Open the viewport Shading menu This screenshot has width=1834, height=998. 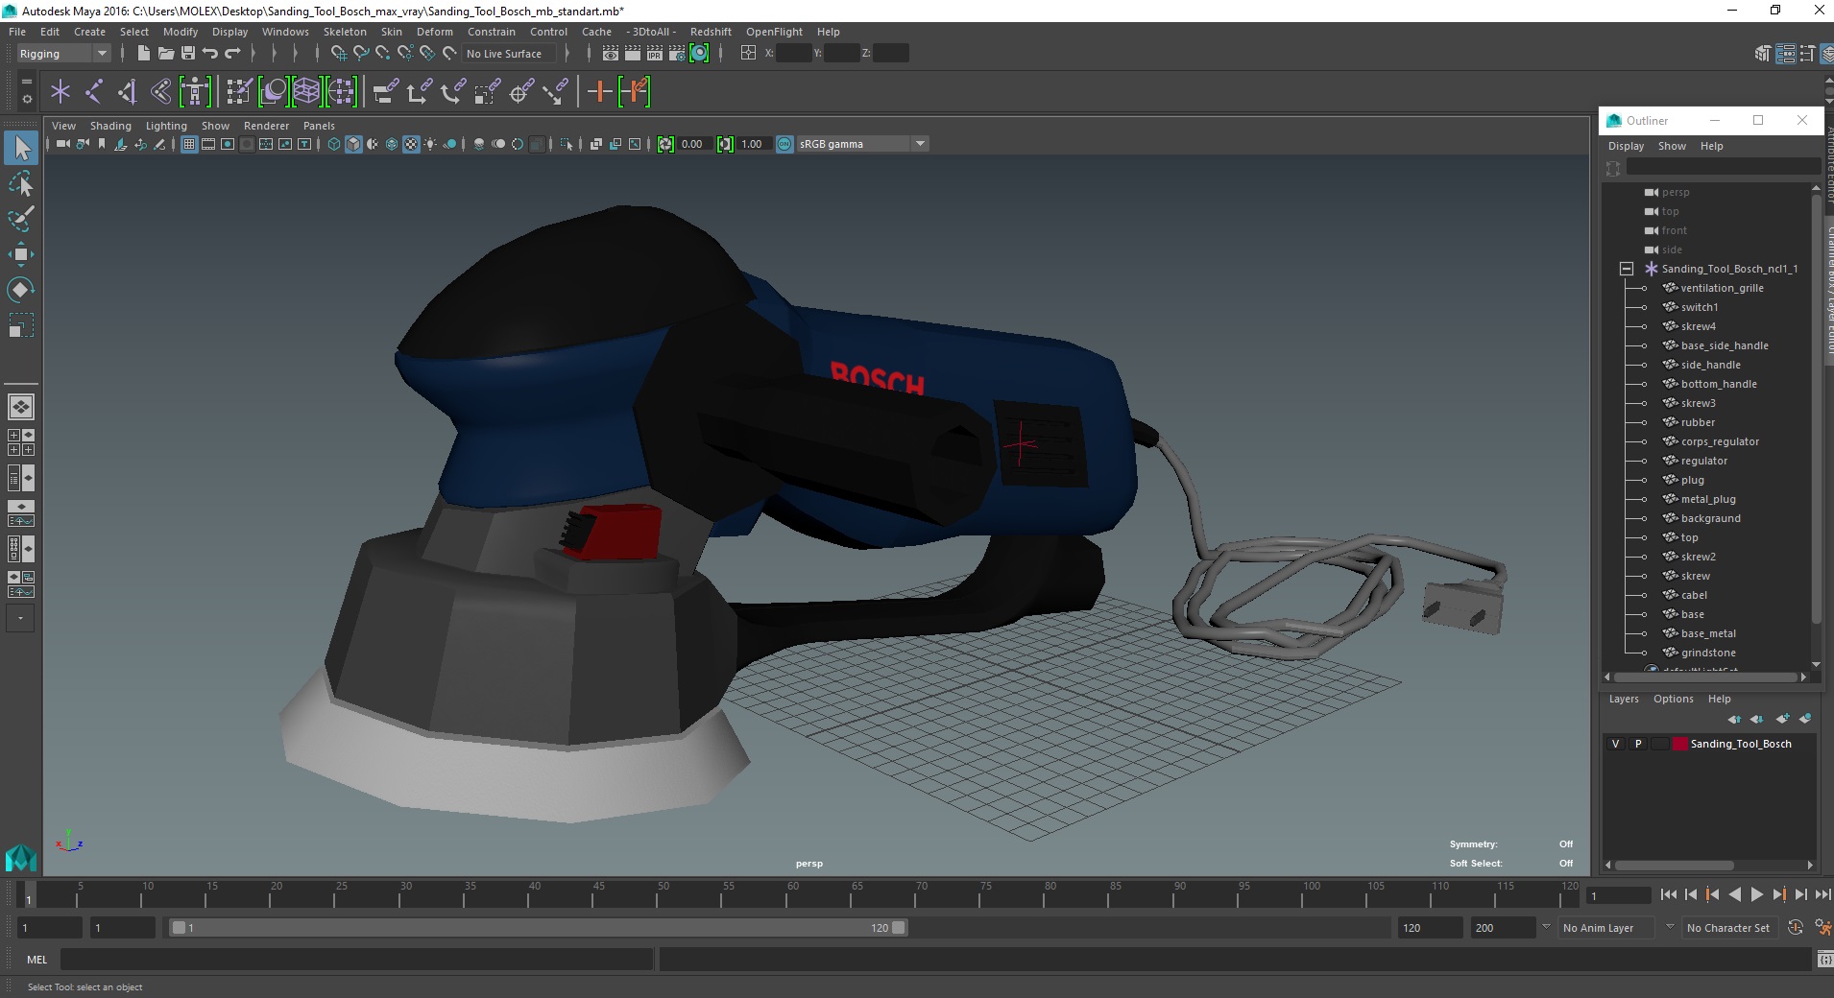[x=110, y=126]
